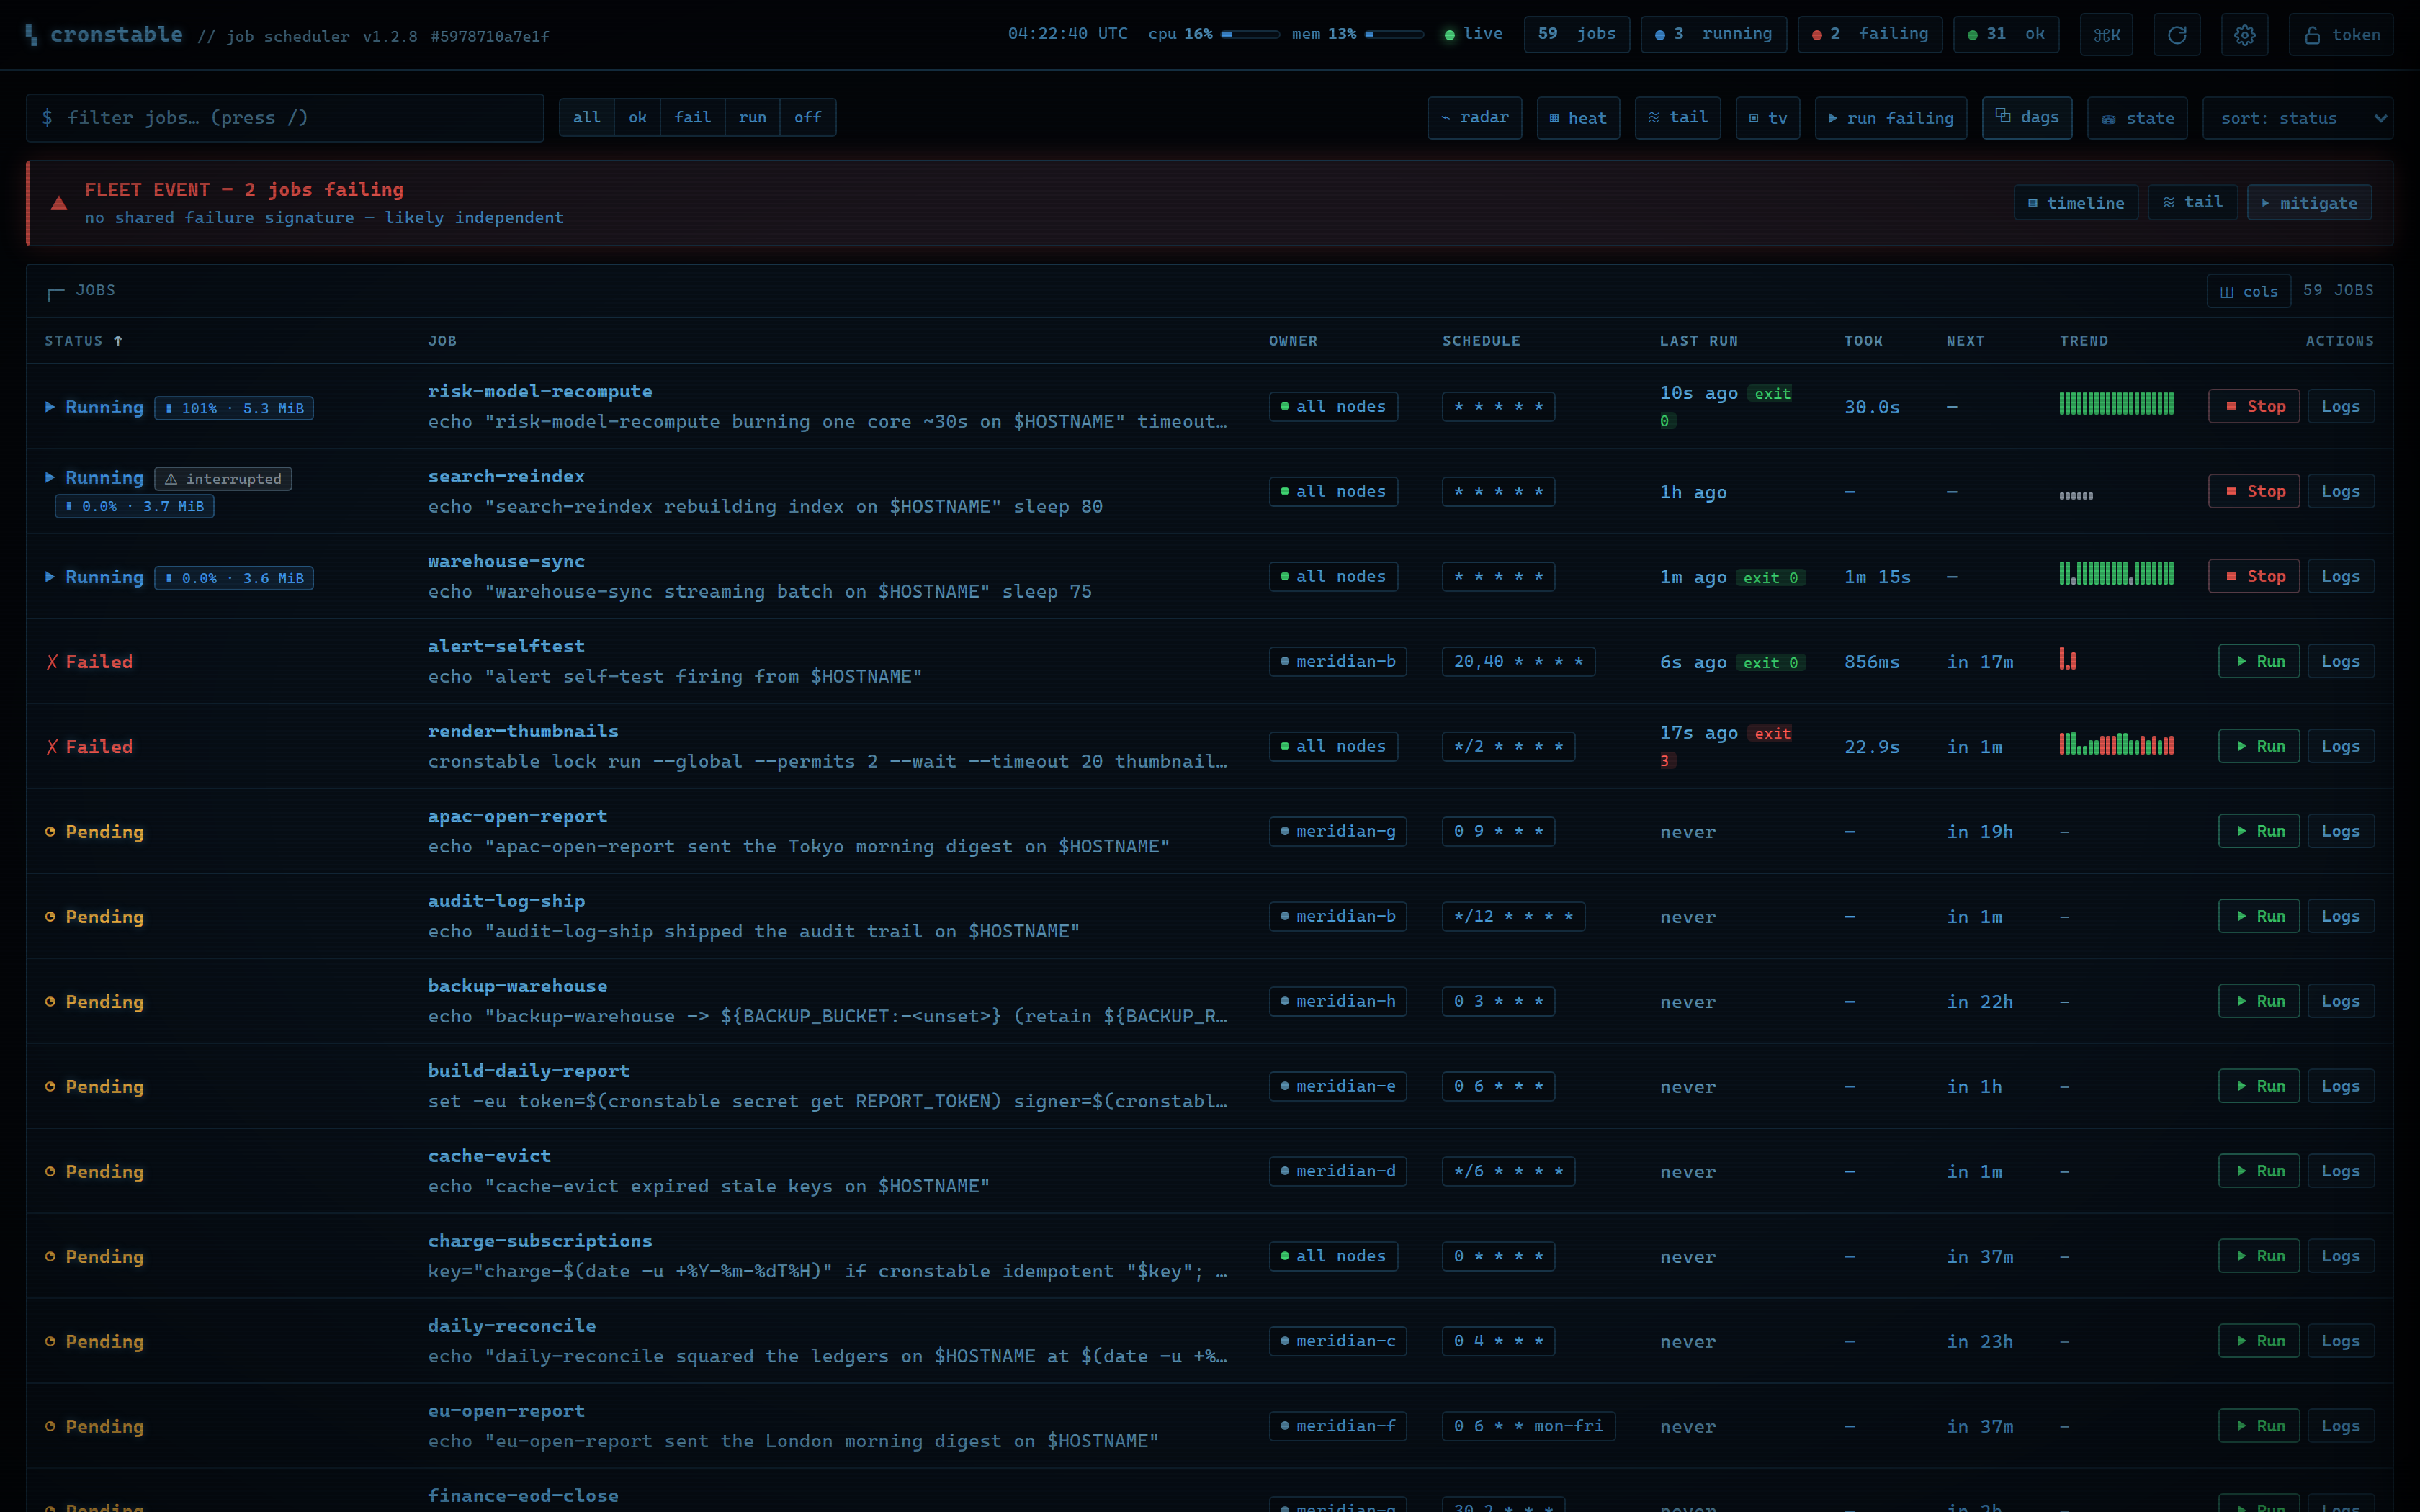This screenshot has height=1512, width=2420.
Task: Click the meridian-b owner chip on alert-selftest
Action: (1337, 661)
